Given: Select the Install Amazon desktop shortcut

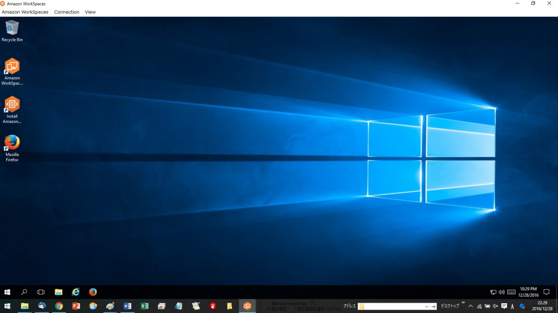Looking at the screenshot, I should coord(12,110).
